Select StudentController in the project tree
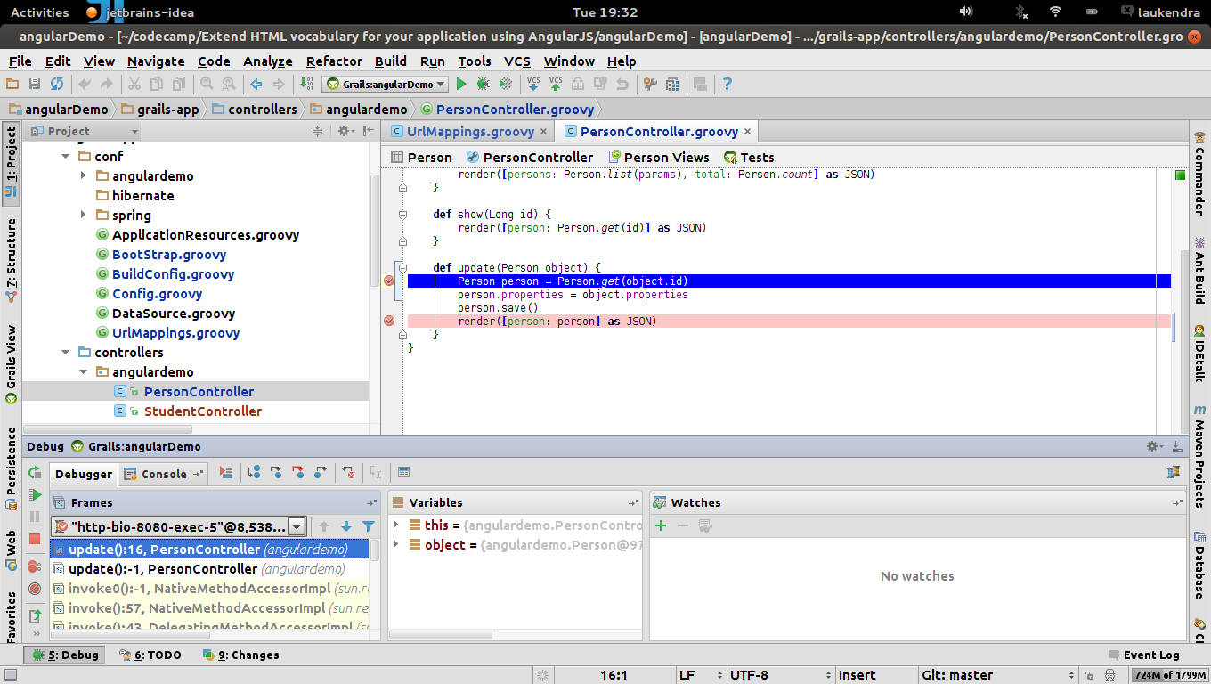 click(202, 411)
